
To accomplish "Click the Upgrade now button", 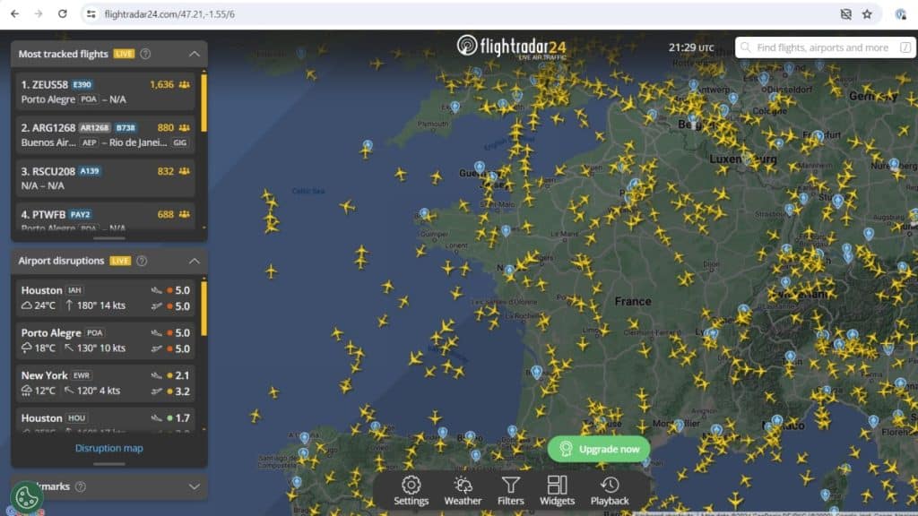I will click(x=598, y=450).
